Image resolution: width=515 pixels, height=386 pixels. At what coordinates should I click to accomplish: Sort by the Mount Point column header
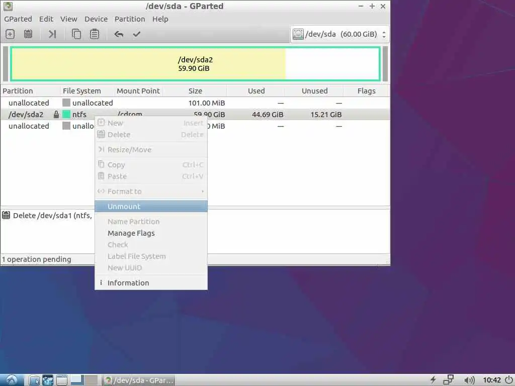click(x=138, y=91)
